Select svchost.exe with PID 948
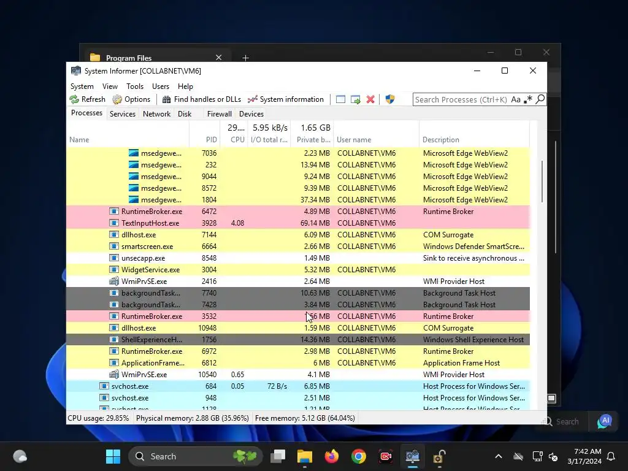This screenshot has height=471, width=628. 298,397
